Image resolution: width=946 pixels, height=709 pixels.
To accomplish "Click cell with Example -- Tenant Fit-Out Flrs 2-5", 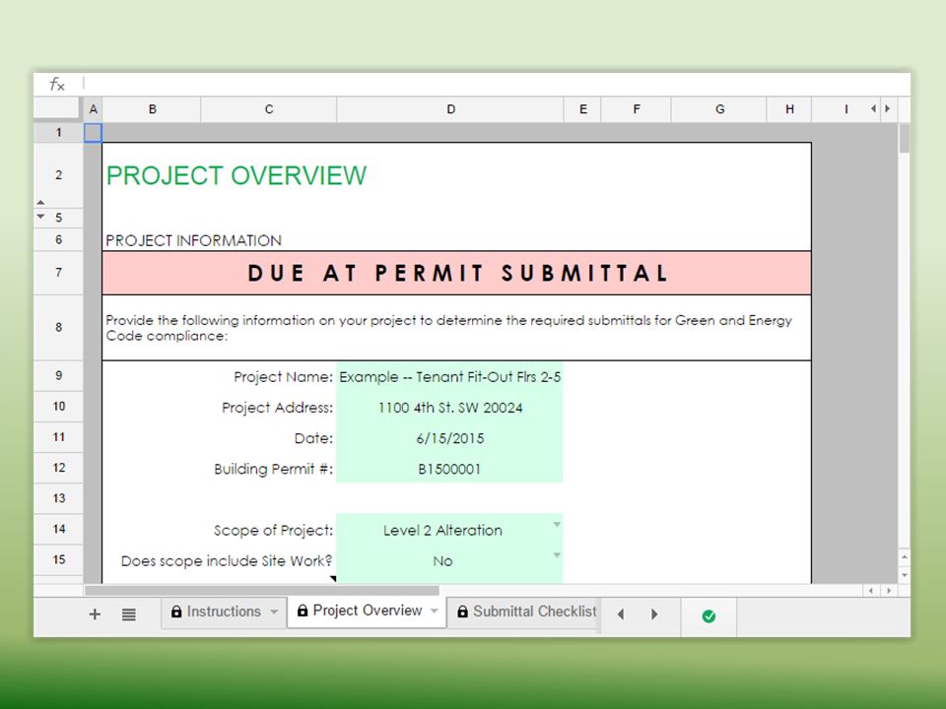I will point(449,377).
